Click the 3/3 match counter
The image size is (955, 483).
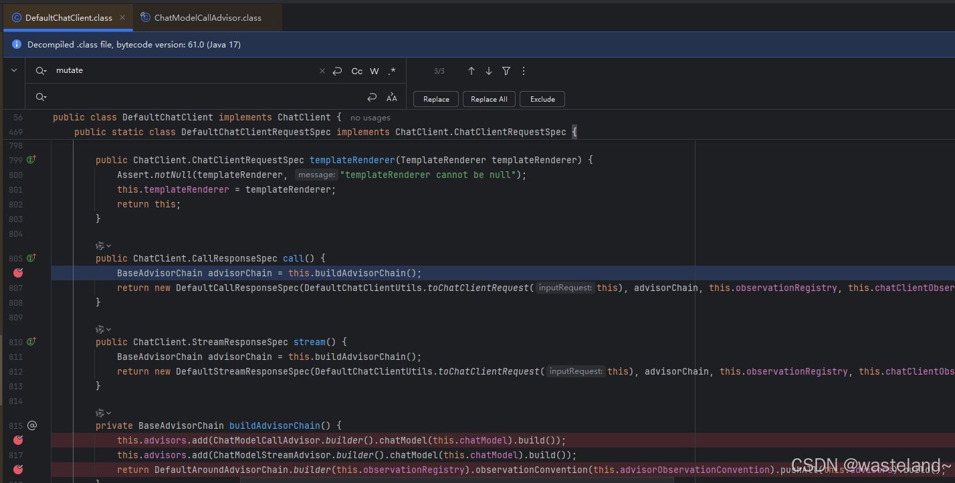439,71
